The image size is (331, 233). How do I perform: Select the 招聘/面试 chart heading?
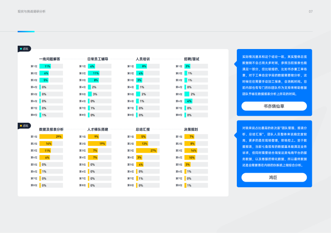(191, 59)
